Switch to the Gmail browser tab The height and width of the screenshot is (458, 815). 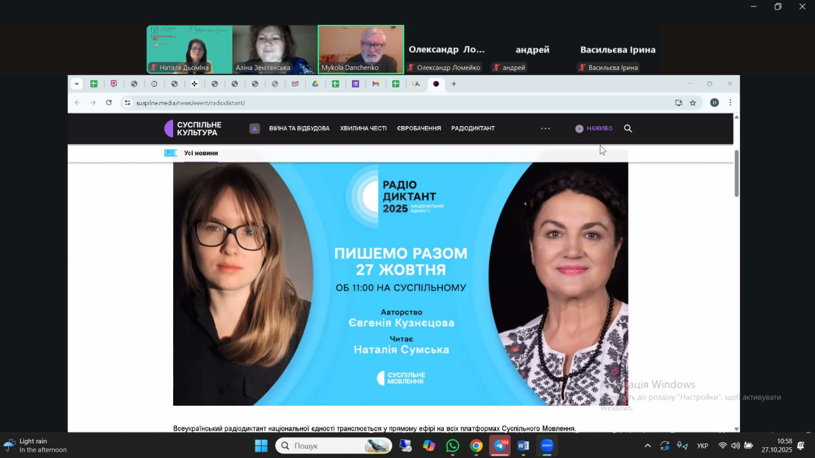(x=376, y=83)
